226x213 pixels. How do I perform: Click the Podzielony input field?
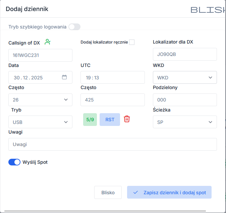click(185, 100)
